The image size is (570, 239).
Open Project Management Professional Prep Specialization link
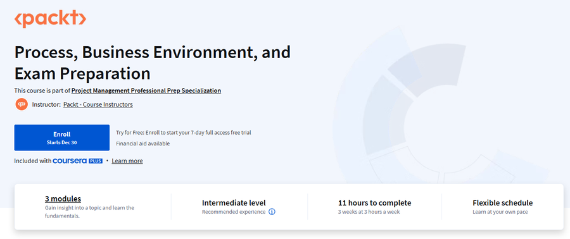point(146,90)
